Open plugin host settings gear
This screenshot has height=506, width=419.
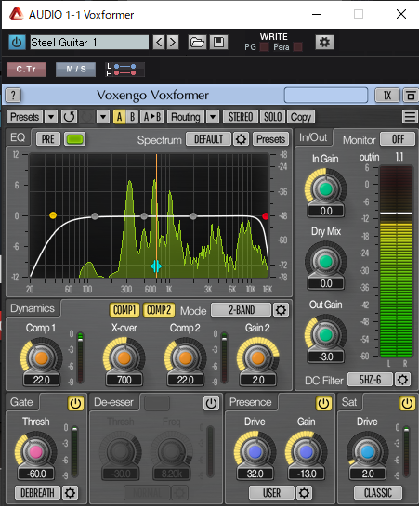click(x=324, y=43)
